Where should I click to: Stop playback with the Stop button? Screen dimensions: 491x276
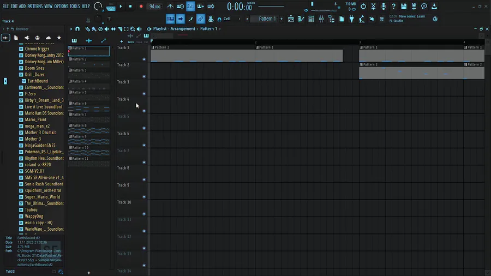pos(130,6)
